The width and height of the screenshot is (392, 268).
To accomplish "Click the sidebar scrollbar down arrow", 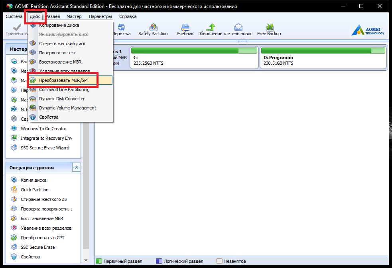I will point(86,260).
